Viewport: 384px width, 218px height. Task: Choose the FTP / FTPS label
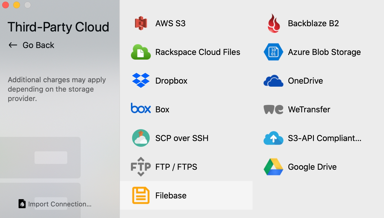176,167
